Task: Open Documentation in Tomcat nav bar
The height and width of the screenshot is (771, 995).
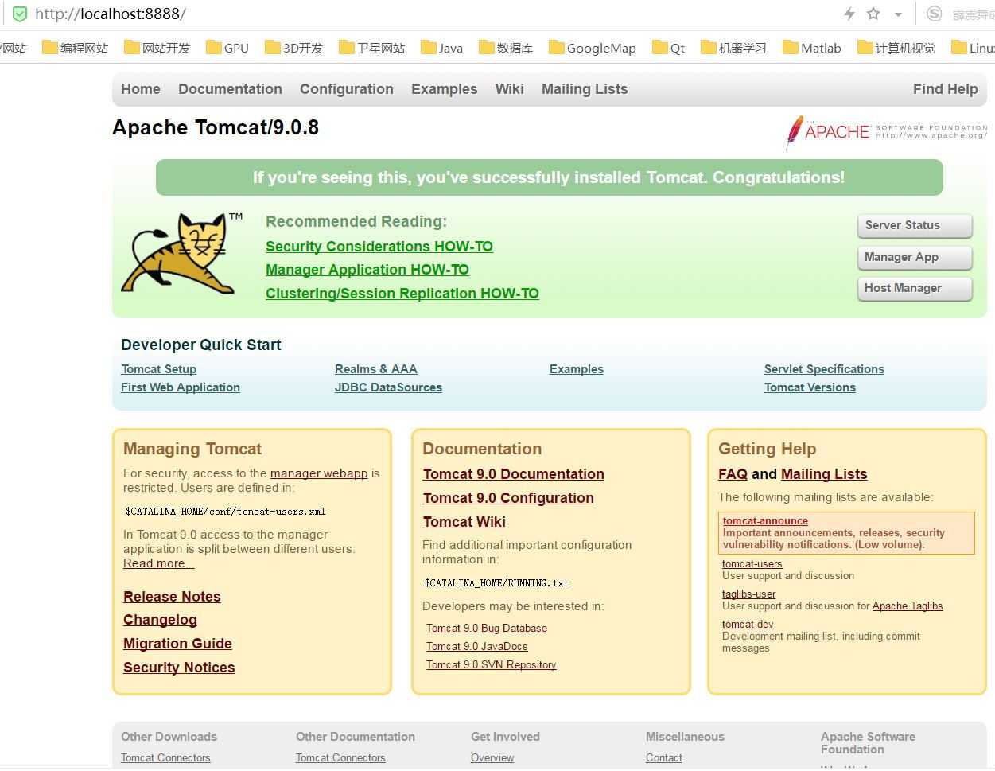Action: [230, 89]
